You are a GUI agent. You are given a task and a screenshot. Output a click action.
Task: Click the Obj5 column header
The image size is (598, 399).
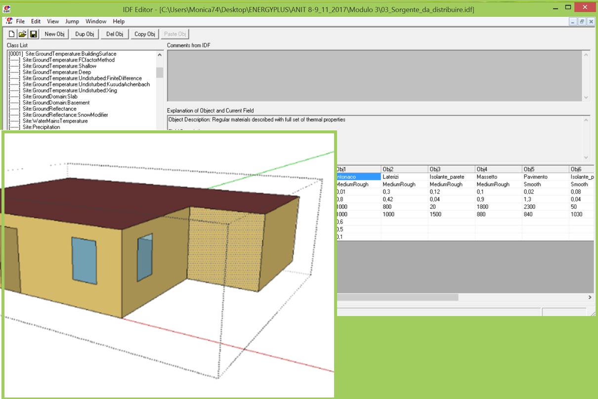pyautogui.click(x=545, y=169)
